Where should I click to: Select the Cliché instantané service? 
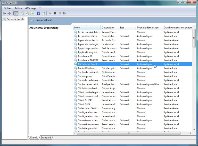tap(133, 88)
